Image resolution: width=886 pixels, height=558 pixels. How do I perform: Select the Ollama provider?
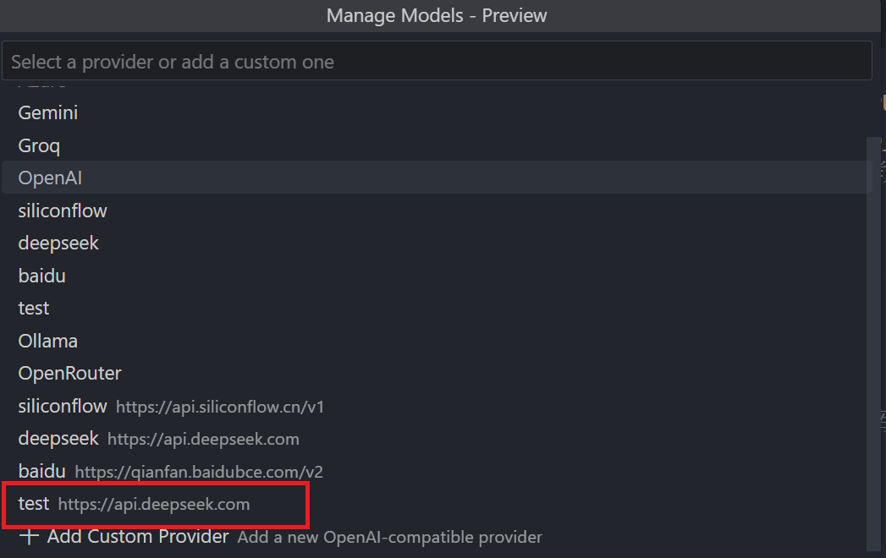coord(47,341)
